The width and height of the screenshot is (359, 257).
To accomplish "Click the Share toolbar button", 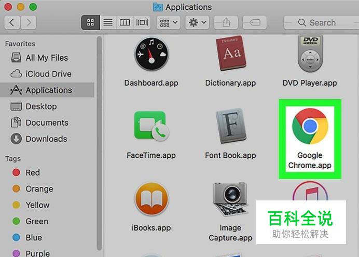I will click(x=226, y=22).
